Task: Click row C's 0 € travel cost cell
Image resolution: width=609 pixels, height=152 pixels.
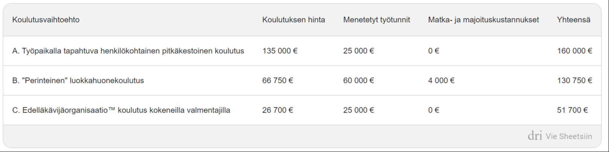Action: tap(433, 110)
